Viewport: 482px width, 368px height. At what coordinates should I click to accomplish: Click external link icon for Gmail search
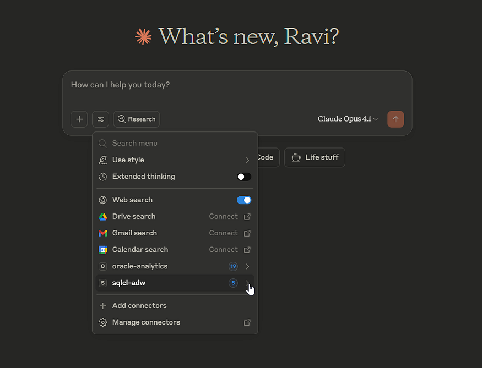tap(247, 234)
